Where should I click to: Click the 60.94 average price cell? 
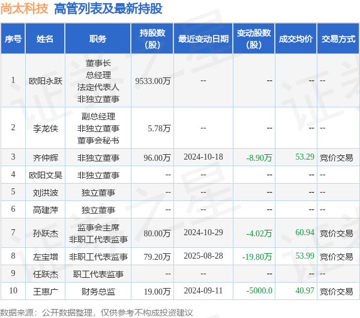click(x=305, y=232)
